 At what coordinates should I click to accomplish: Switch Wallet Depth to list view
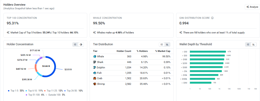[248, 44]
